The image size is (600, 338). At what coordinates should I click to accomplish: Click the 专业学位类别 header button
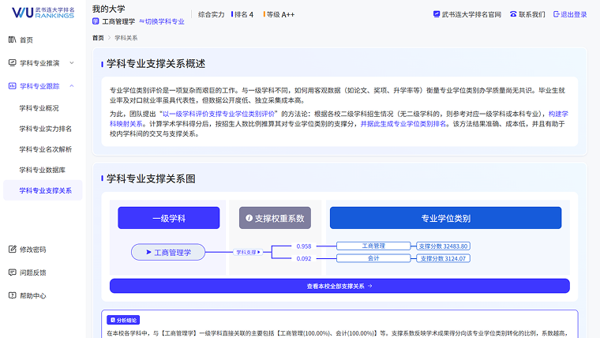(445, 218)
